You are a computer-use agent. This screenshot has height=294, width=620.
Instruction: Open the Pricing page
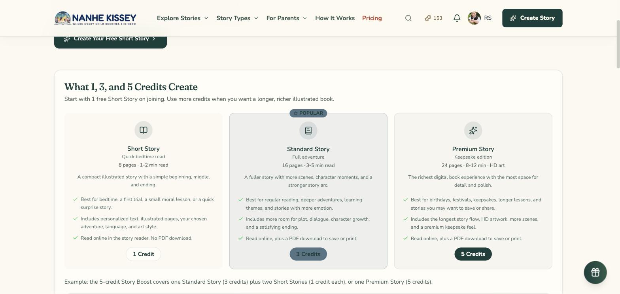pyautogui.click(x=372, y=18)
